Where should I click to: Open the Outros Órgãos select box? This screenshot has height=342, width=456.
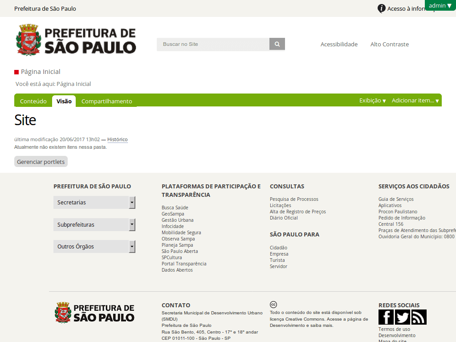coord(94,247)
